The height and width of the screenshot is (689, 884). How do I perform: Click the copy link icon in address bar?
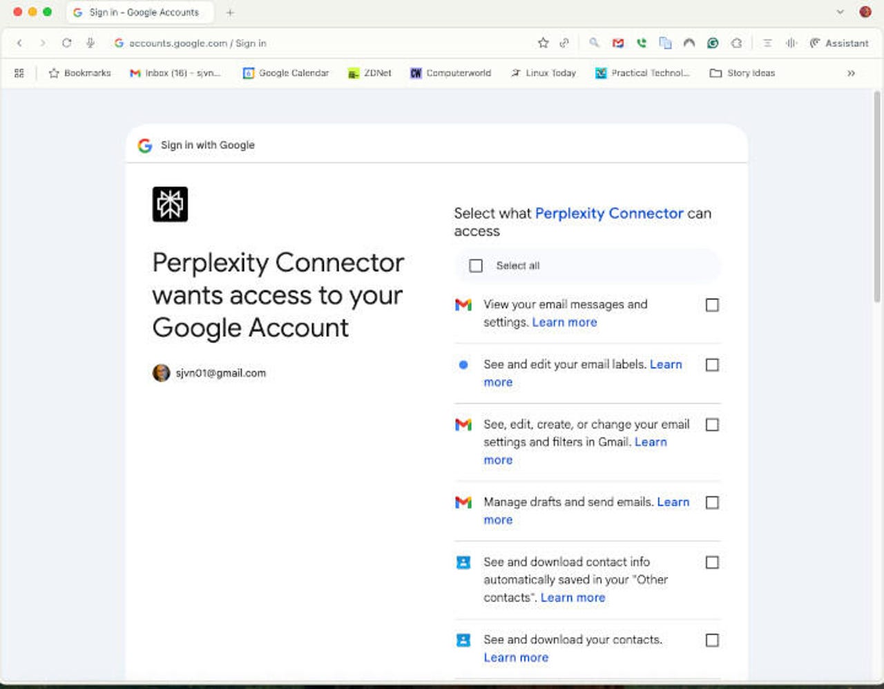[x=564, y=43]
